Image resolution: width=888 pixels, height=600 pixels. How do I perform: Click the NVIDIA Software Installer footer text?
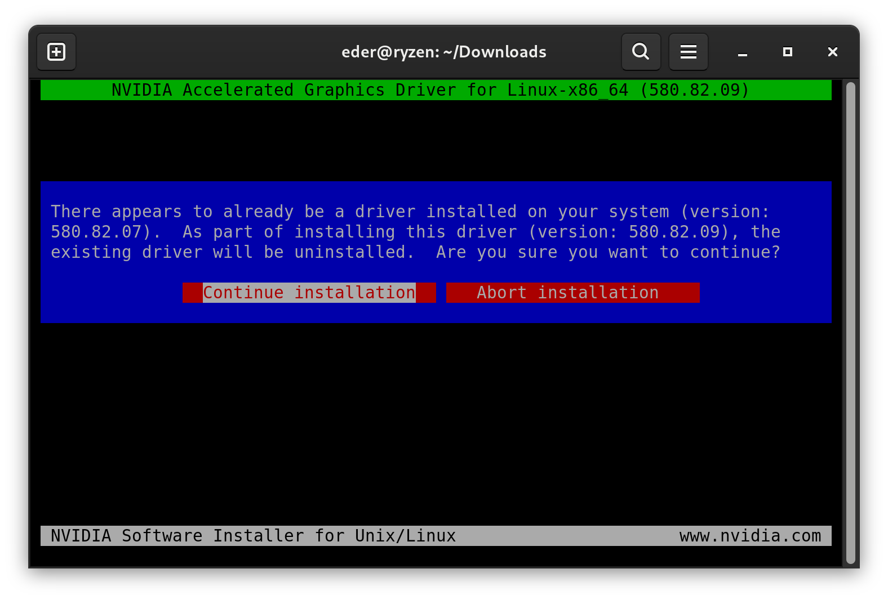253,536
